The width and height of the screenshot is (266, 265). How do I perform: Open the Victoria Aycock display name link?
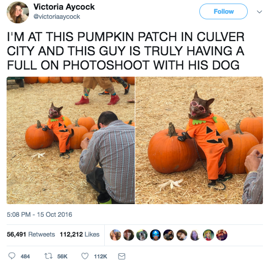click(64, 7)
